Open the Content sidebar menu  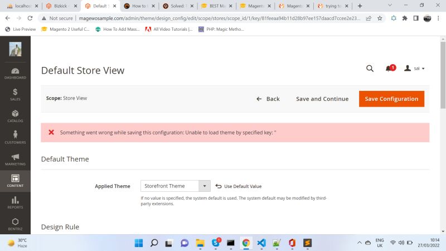coord(15,181)
